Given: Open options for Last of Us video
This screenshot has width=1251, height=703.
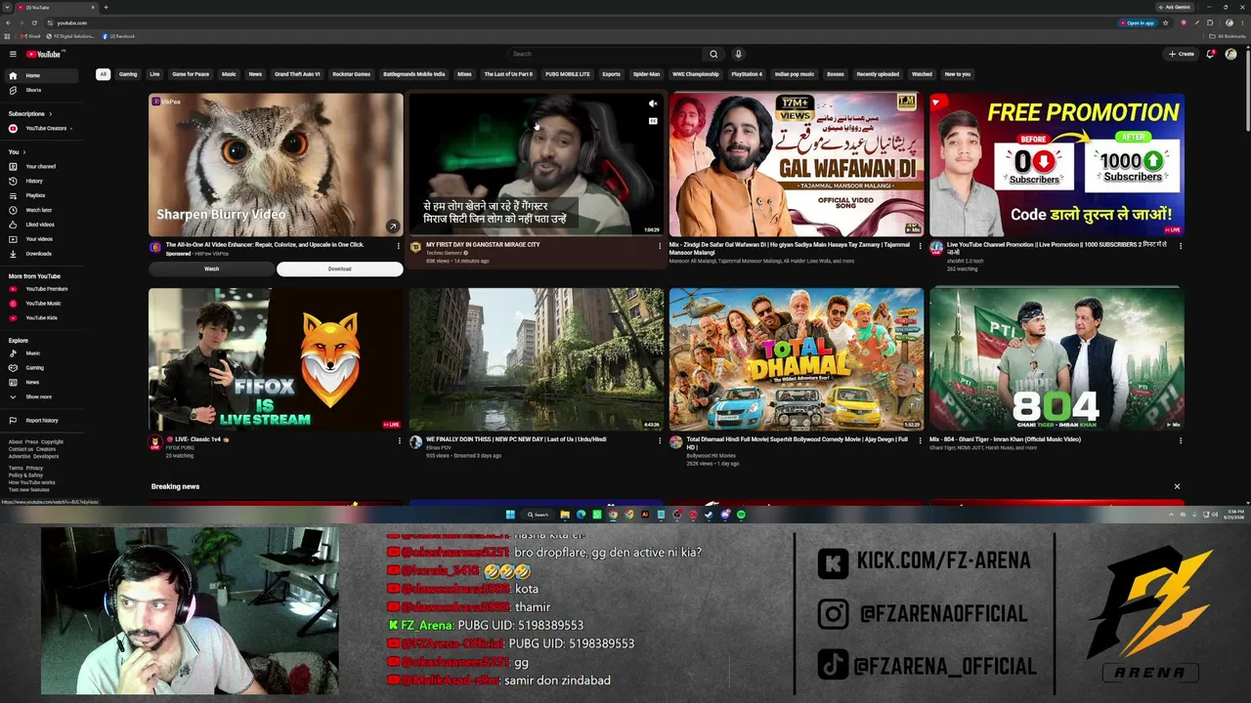Looking at the screenshot, I should [660, 440].
